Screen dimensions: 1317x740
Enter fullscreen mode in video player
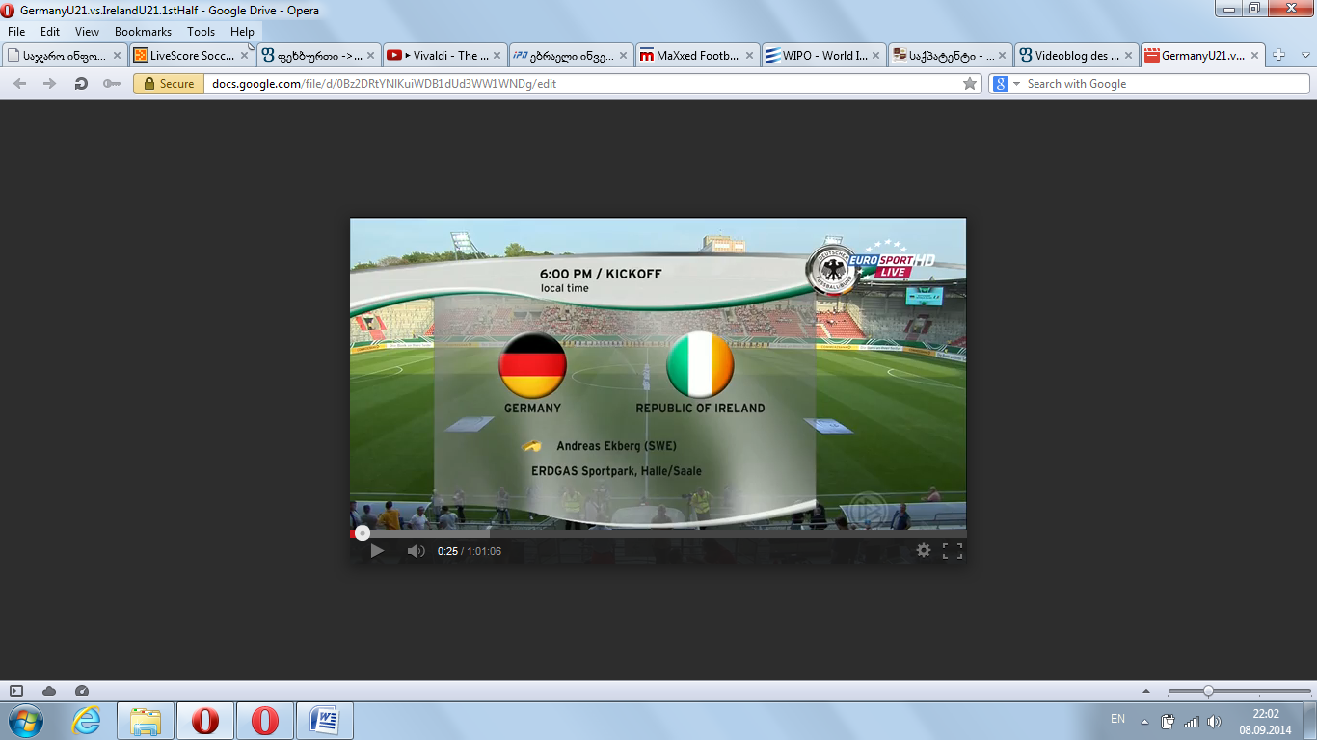click(953, 550)
